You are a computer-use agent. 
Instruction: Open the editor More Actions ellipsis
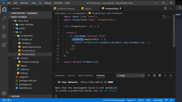click(171, 8)
